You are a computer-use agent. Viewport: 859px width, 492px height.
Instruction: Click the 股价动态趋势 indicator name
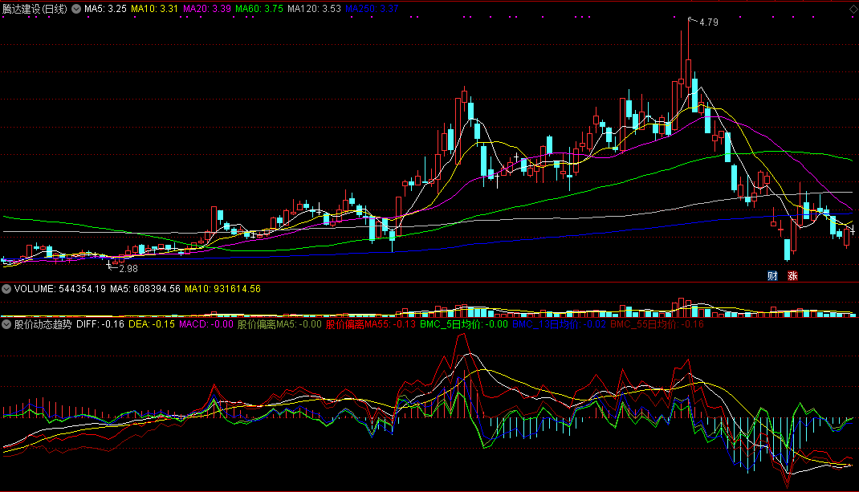(x=43, y=324)
